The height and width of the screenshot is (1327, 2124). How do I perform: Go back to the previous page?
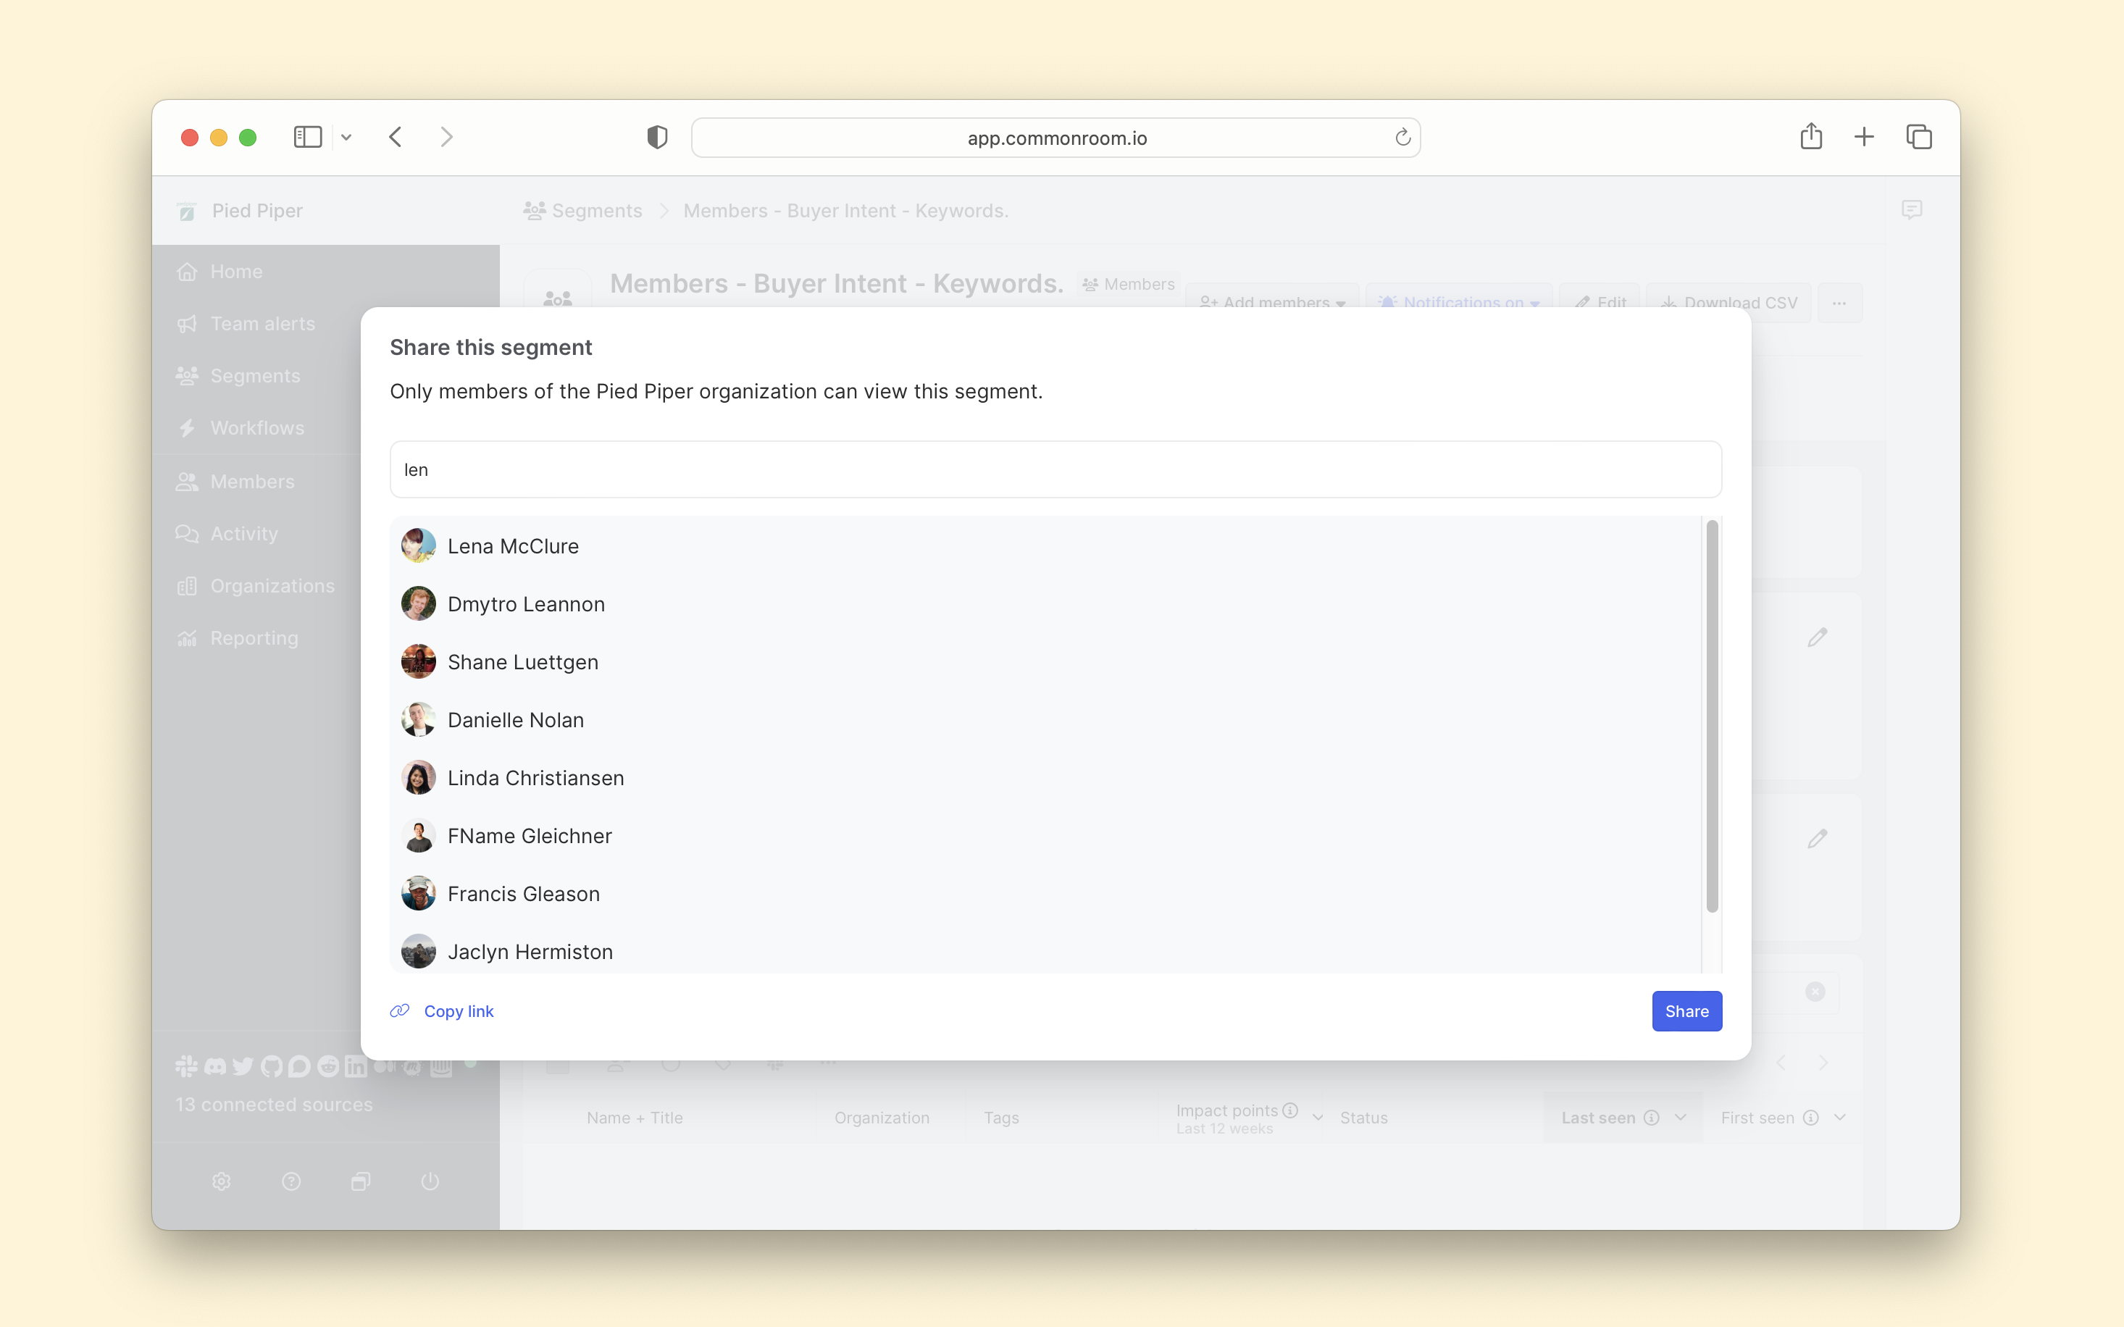tap(396, 137)
